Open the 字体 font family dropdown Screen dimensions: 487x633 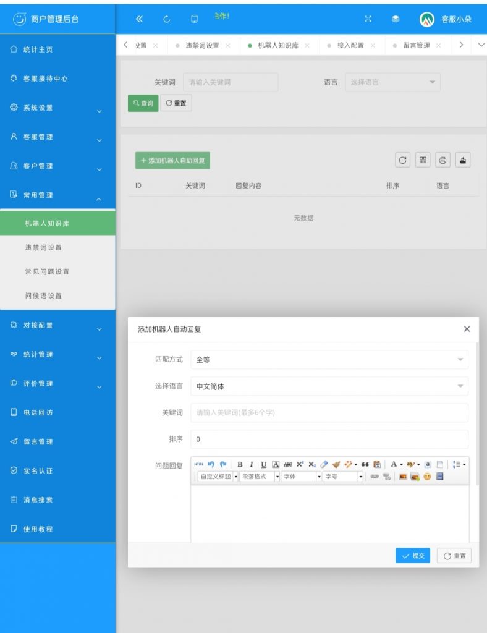pyautogui.click(x=301, y=477)
